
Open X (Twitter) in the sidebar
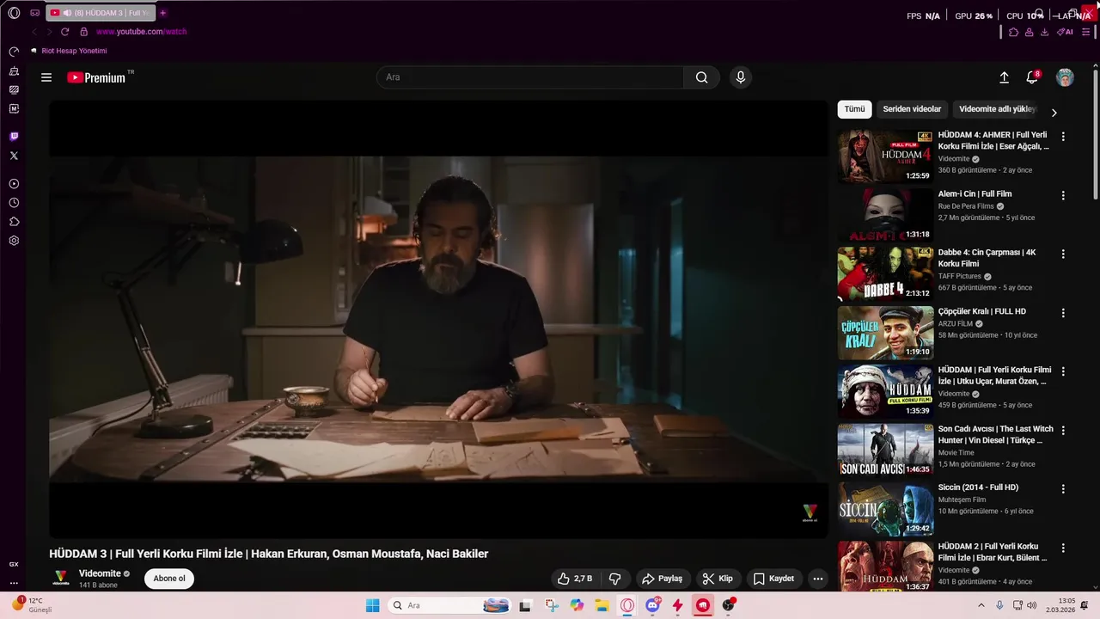tap(14, 156)
